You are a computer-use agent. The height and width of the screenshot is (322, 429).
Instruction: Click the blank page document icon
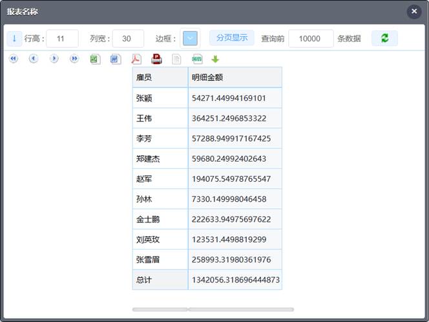tap(176, 59)
